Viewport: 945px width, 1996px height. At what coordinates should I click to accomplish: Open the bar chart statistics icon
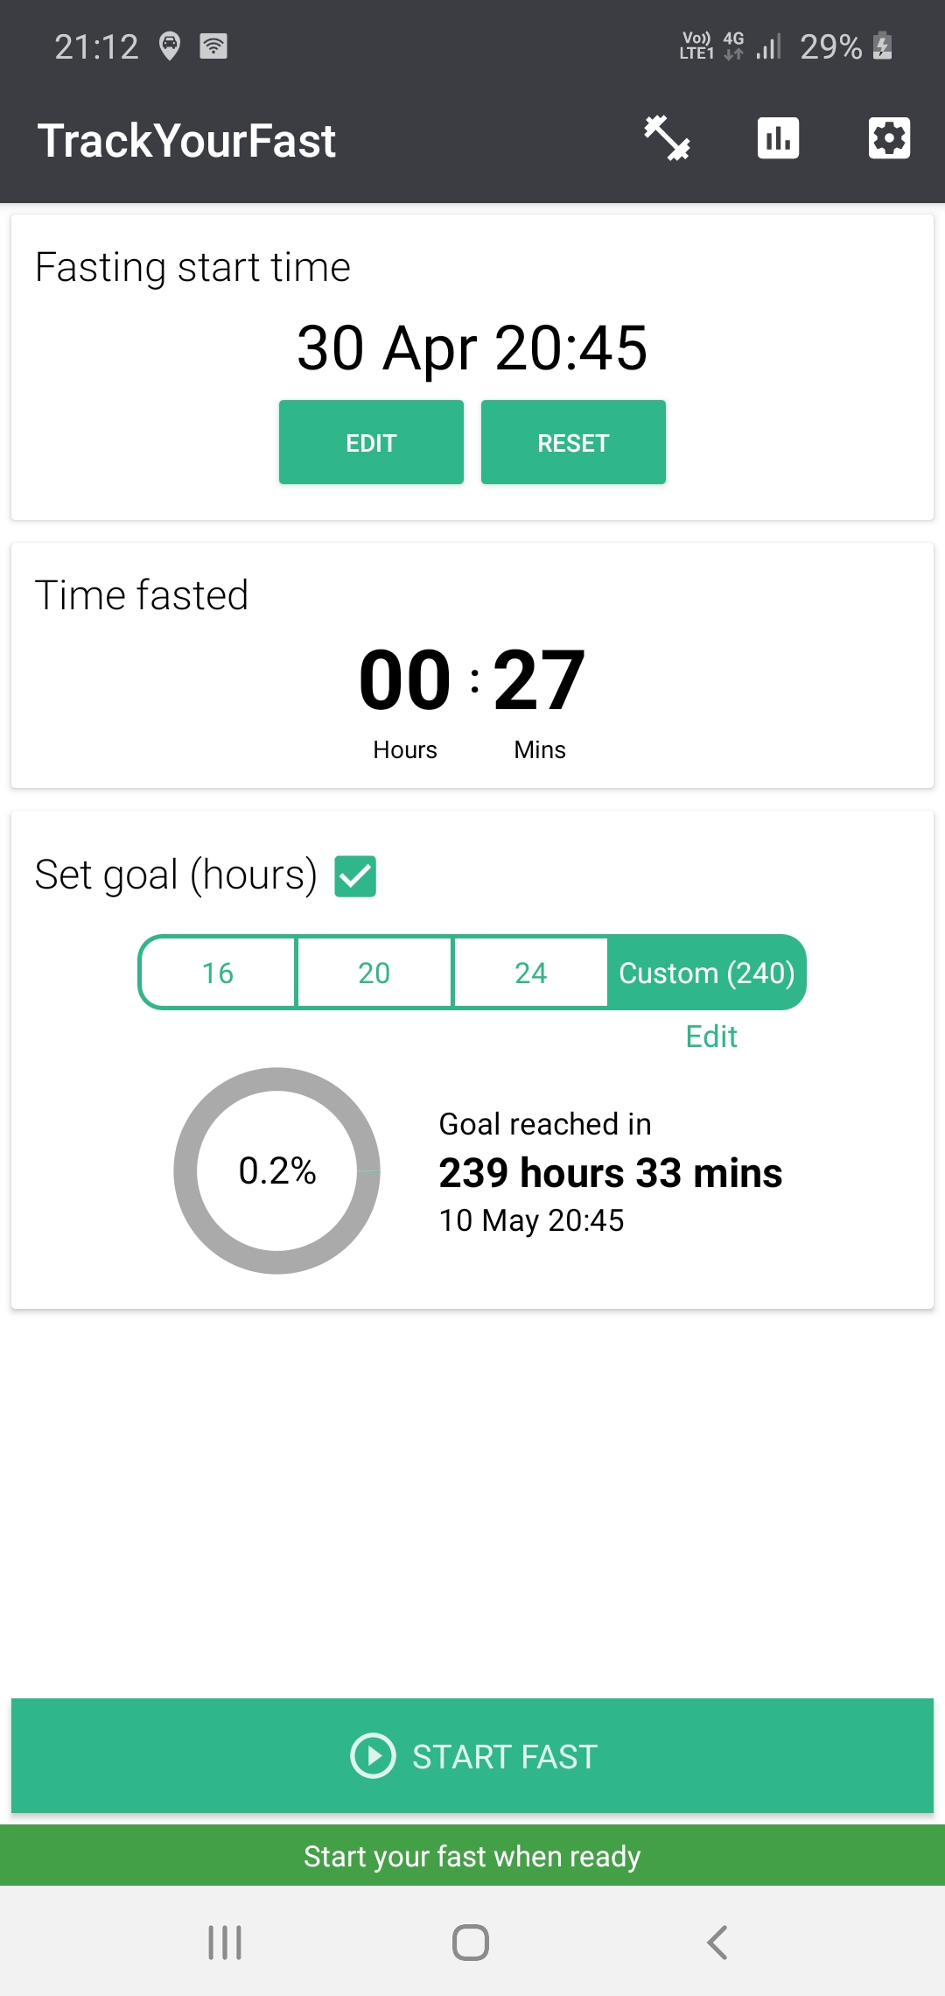(x=778, y=138)
